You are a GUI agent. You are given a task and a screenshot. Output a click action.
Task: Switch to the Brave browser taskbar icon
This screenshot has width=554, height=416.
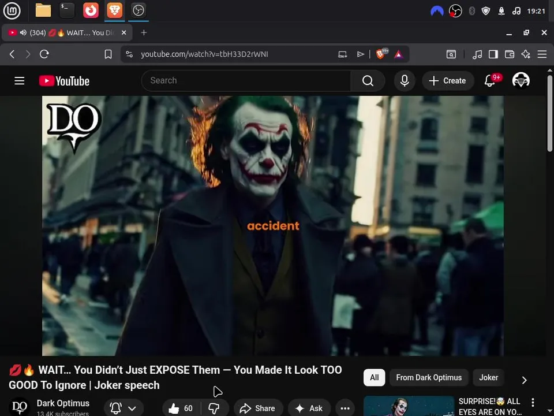(114, 10)
